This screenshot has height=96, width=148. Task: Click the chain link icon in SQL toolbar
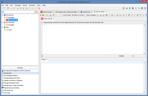[138, 15]
